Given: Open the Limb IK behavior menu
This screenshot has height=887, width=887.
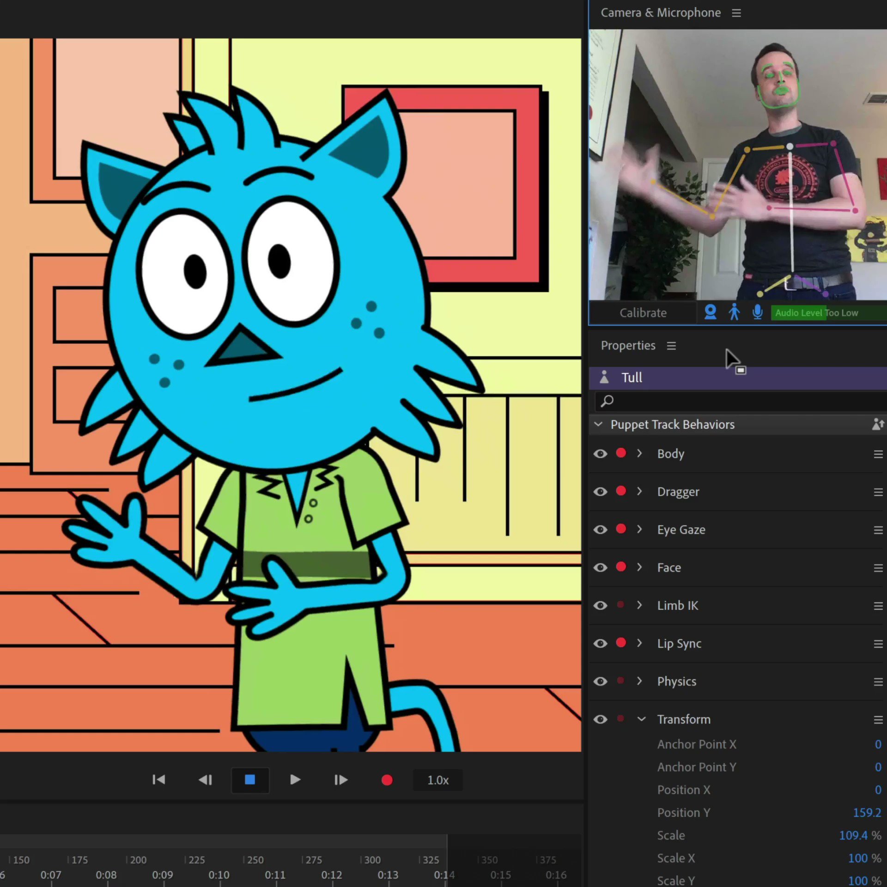Looking at the screenshot, I should [x=878, y=606].
